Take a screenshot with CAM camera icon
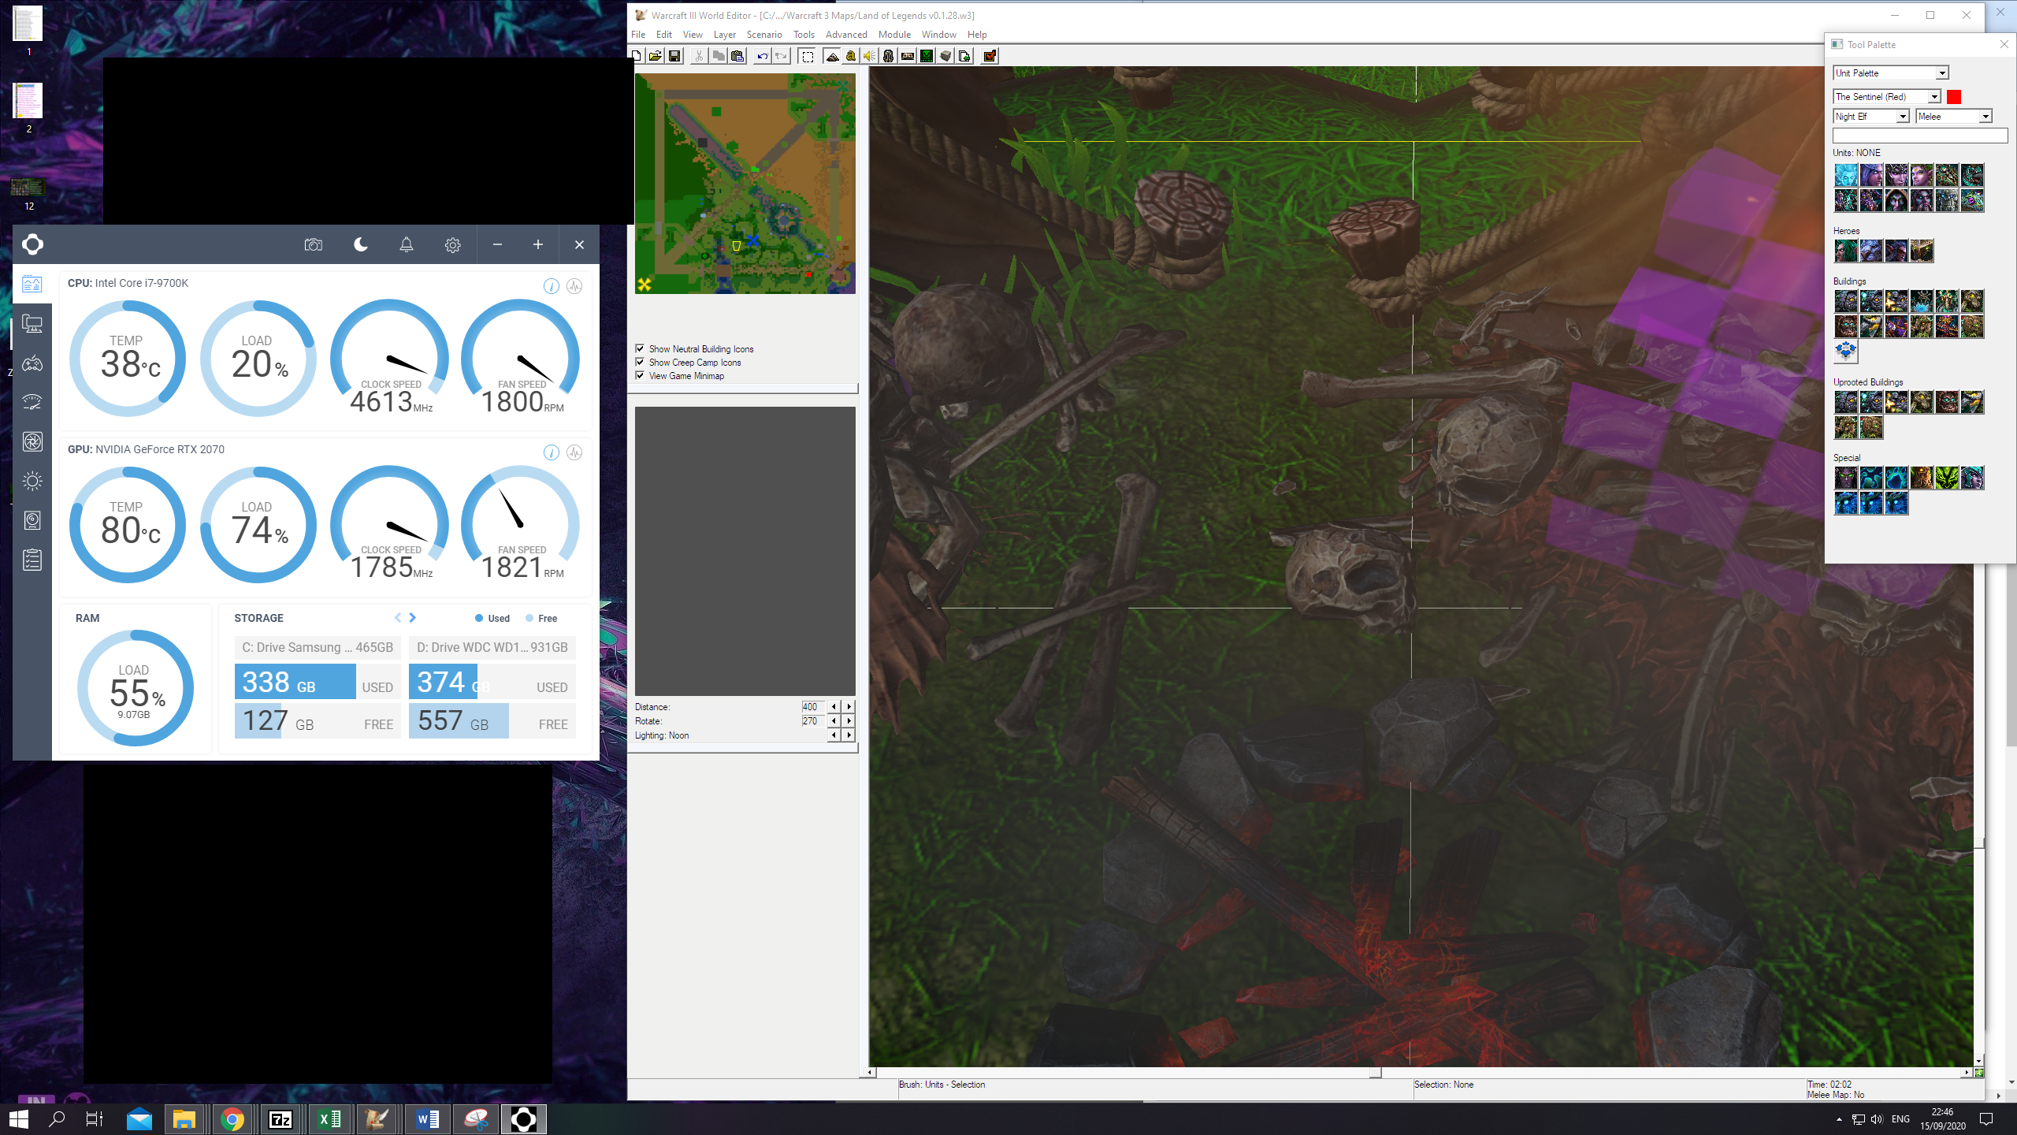2017x1135 pixels. (x=314, y=245)
